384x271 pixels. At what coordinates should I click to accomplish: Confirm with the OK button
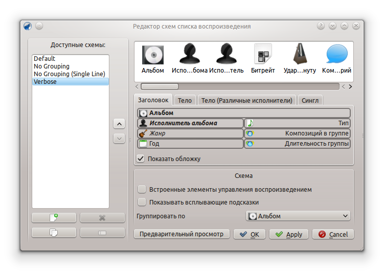coord(250,234)
